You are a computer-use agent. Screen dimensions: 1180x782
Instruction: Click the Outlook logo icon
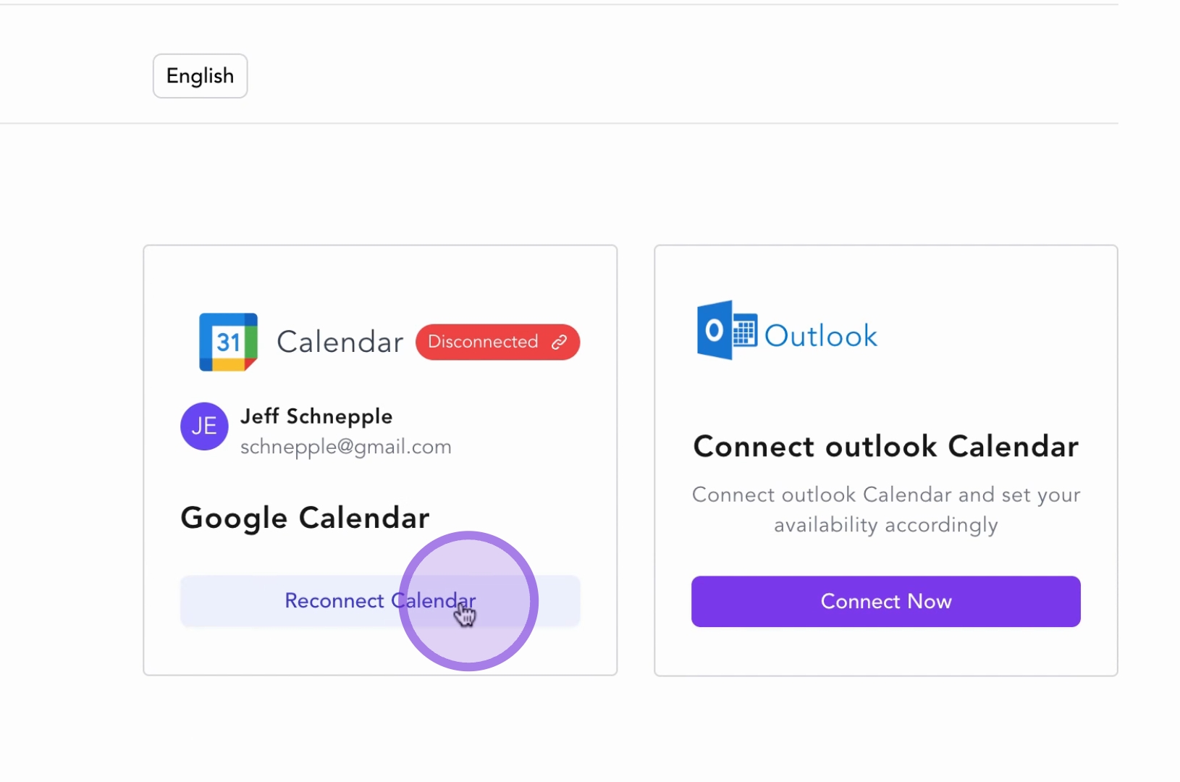[726, 331]
